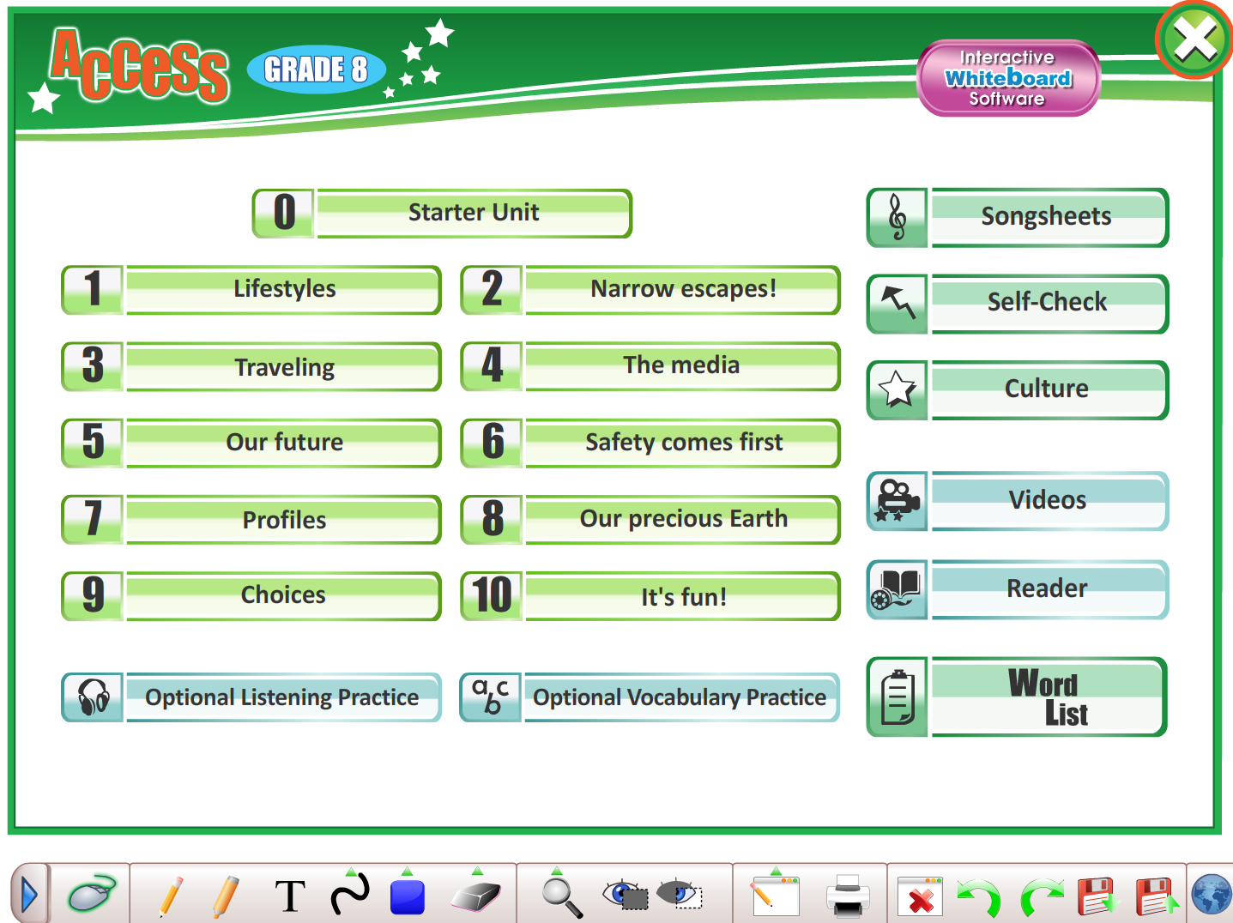Select the mouse pointer tool
This screenshot has width=1233, height=923.
point(91,895)
